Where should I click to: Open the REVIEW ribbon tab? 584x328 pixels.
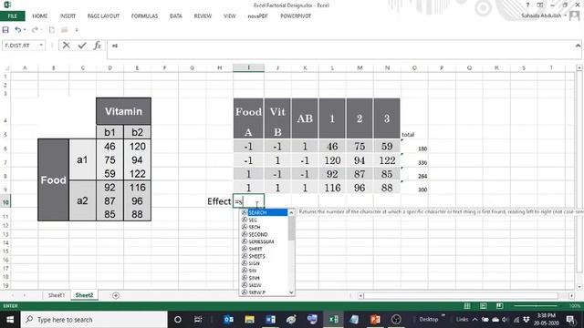[x=203, y=16]
